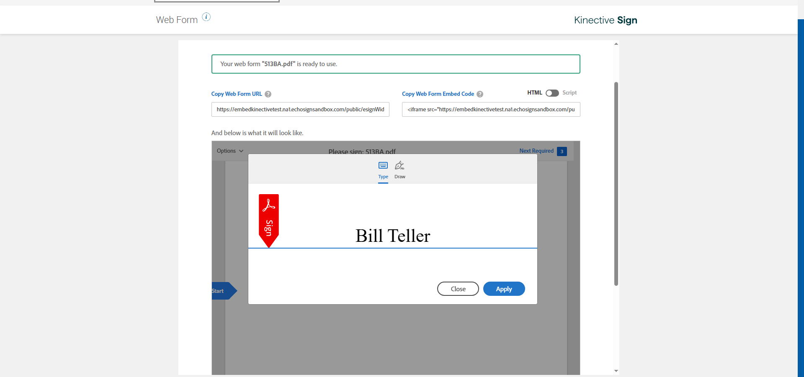Switch to the Type tab label
Screen dimensions: 804x377
pos(383,177)
